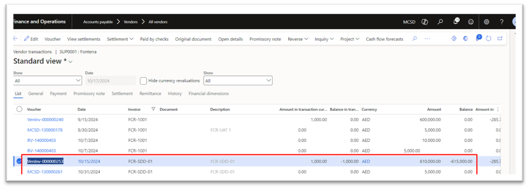
Task: Open in Microsoft Office icon
Action: click(465, 39)
